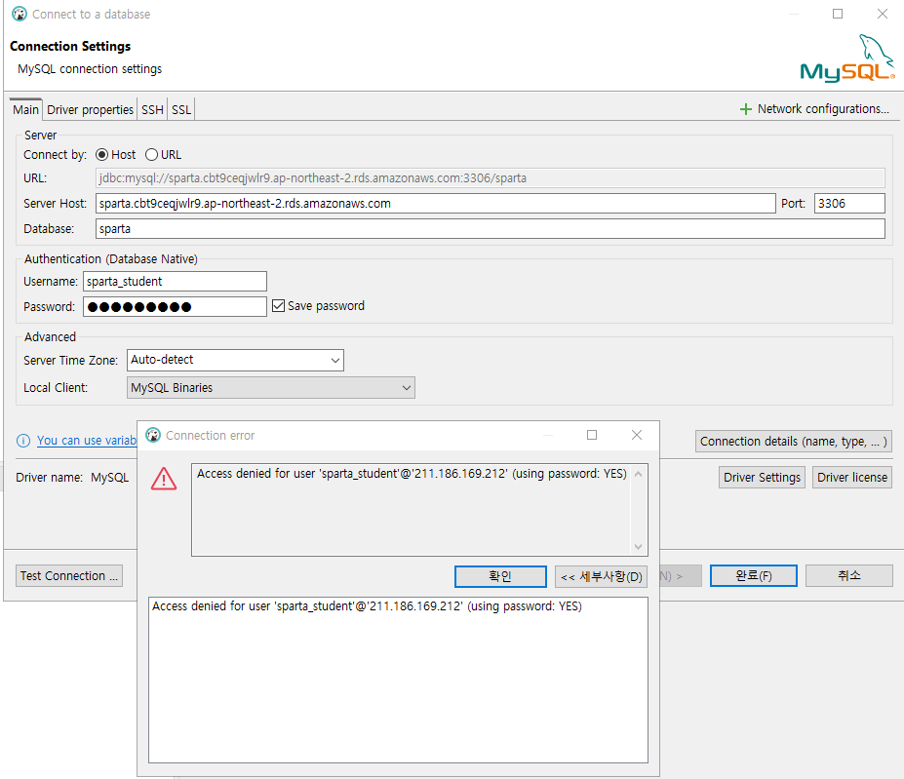Maximize the Connection error dialog
Screen dimensions: 904x779
592,435
